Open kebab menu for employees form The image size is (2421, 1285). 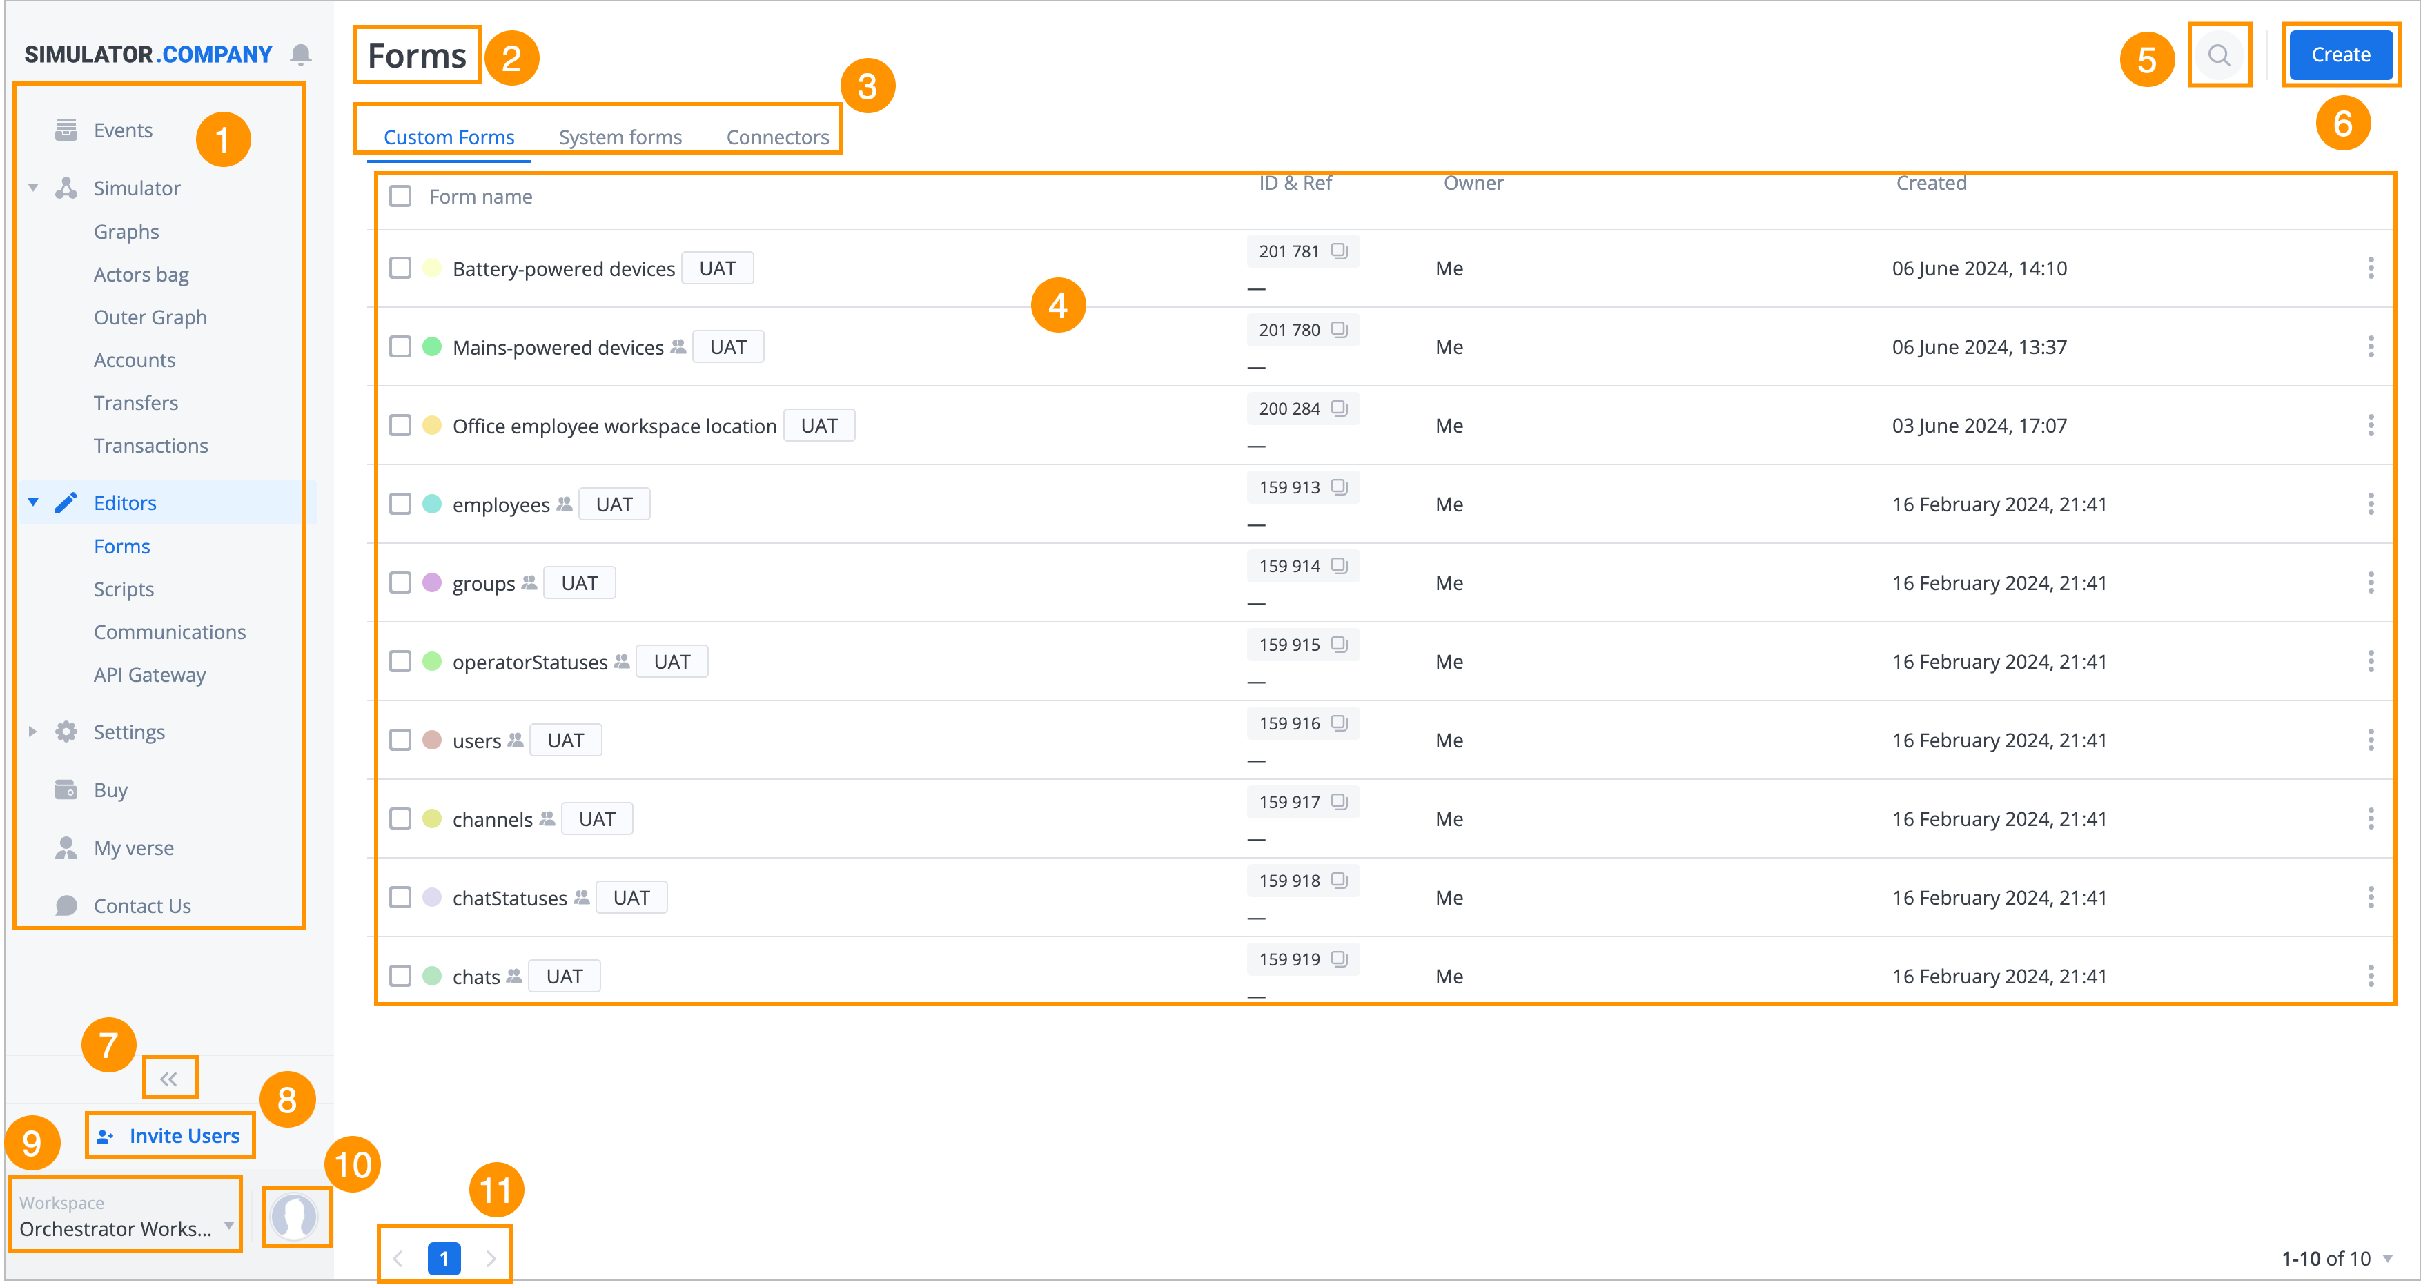pos(2370,504)
